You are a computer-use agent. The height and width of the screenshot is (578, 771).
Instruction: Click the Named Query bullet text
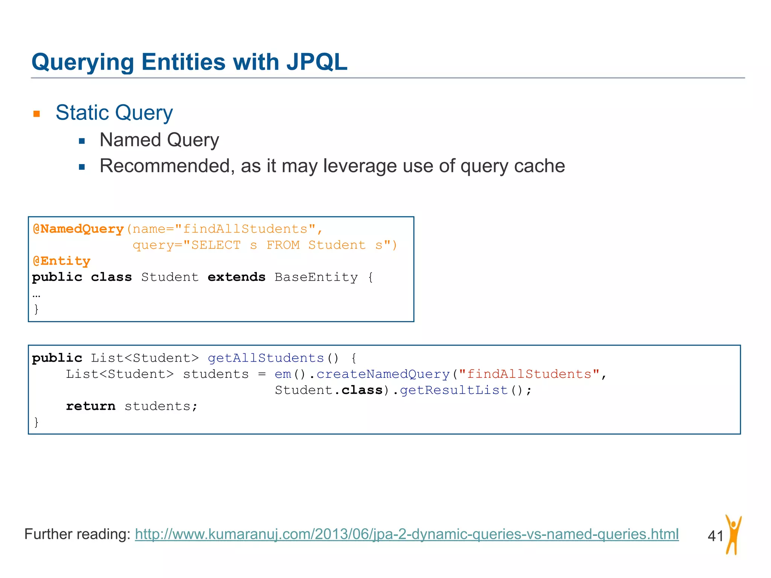pos(159,140)
